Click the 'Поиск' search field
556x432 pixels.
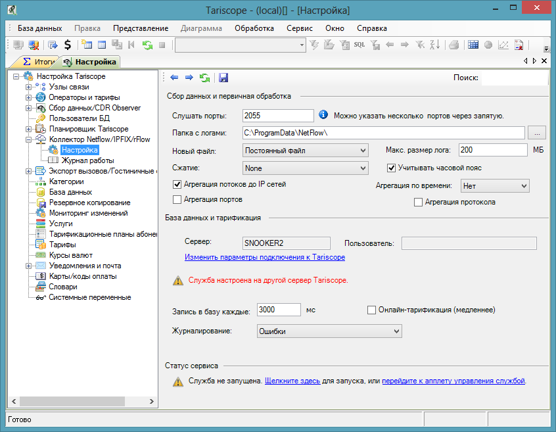pos(514,78)
